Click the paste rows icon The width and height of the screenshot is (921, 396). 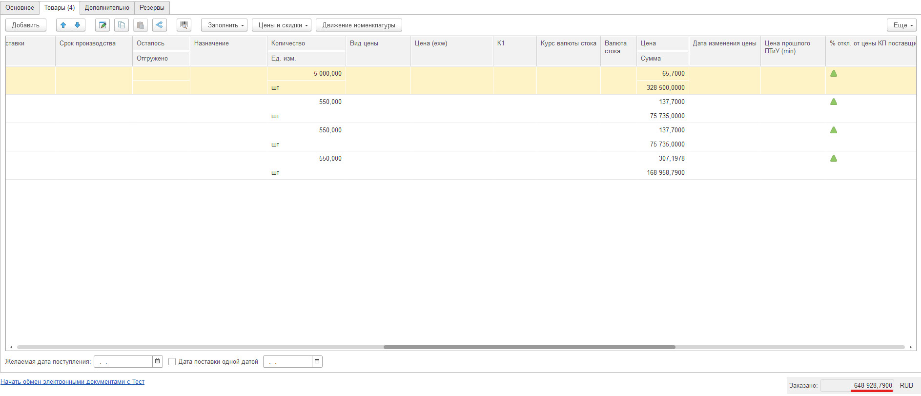[141, 25]
